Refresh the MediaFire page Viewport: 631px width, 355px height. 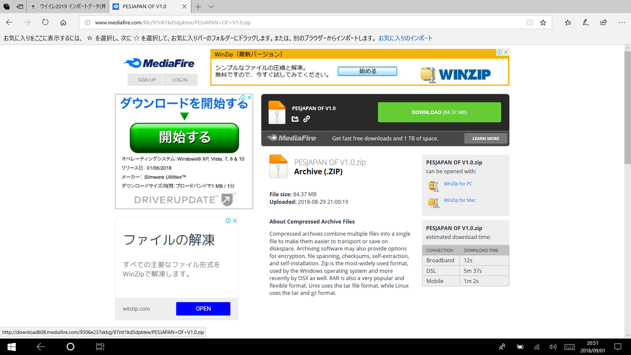45,22
